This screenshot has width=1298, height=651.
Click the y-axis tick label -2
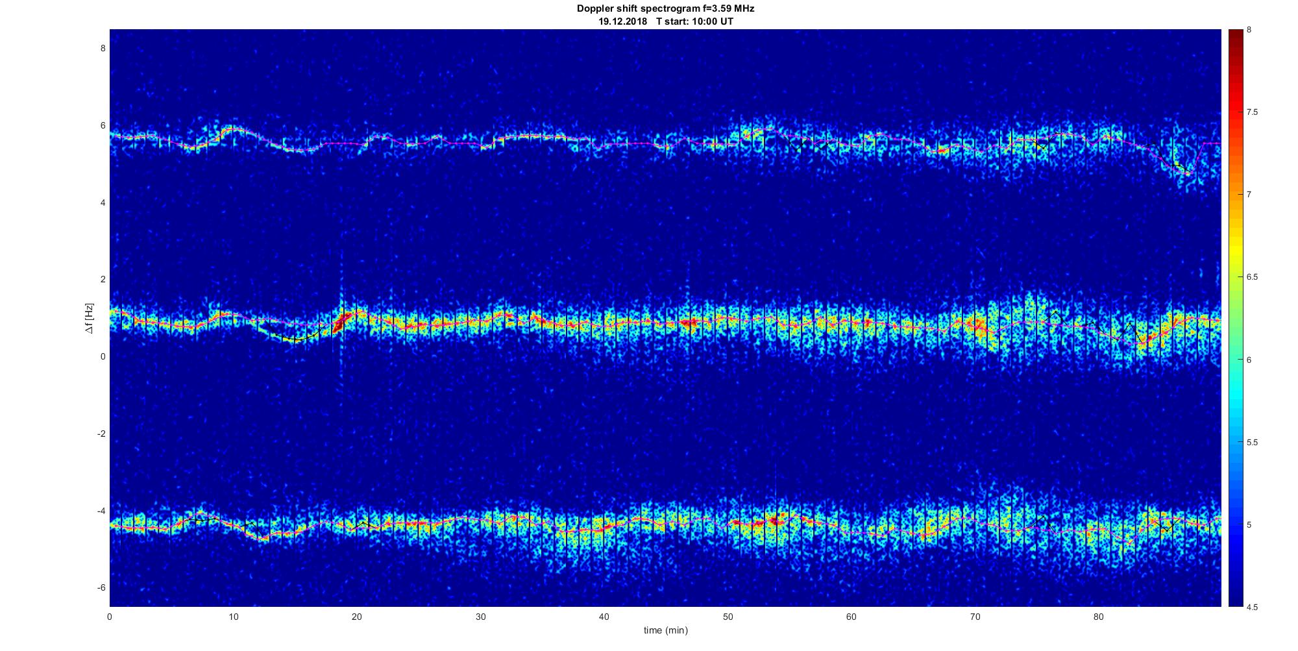click(x=101, y=434)
